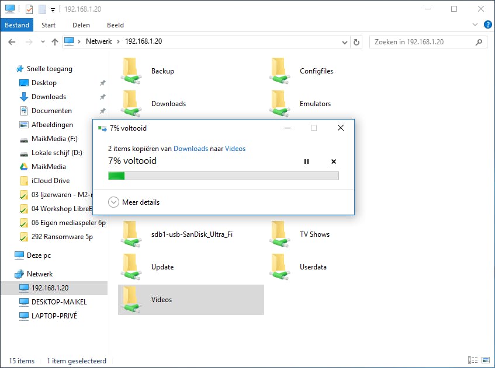Unpin Documenten using its pin icon
Image resolution: width=495 pixels, height=368 pixels.
(103, 111)
